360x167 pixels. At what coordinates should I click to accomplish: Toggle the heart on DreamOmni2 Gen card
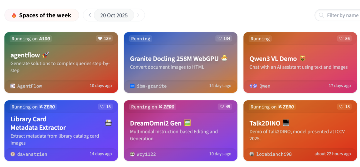tap(222, 107)
